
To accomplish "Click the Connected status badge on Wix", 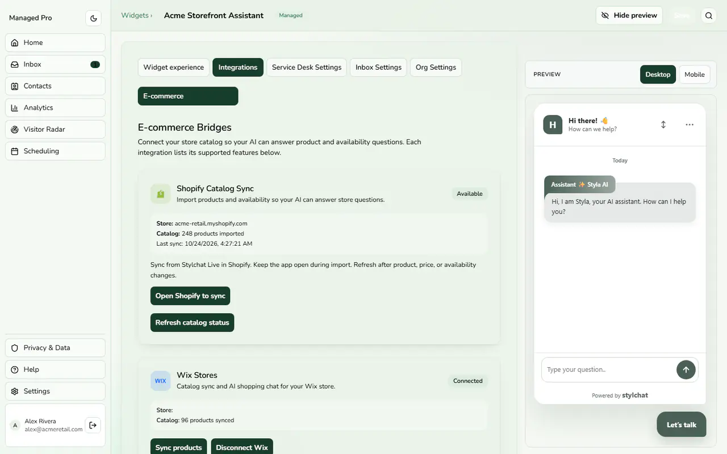I will pyautogui.click(x=468, y=381).
